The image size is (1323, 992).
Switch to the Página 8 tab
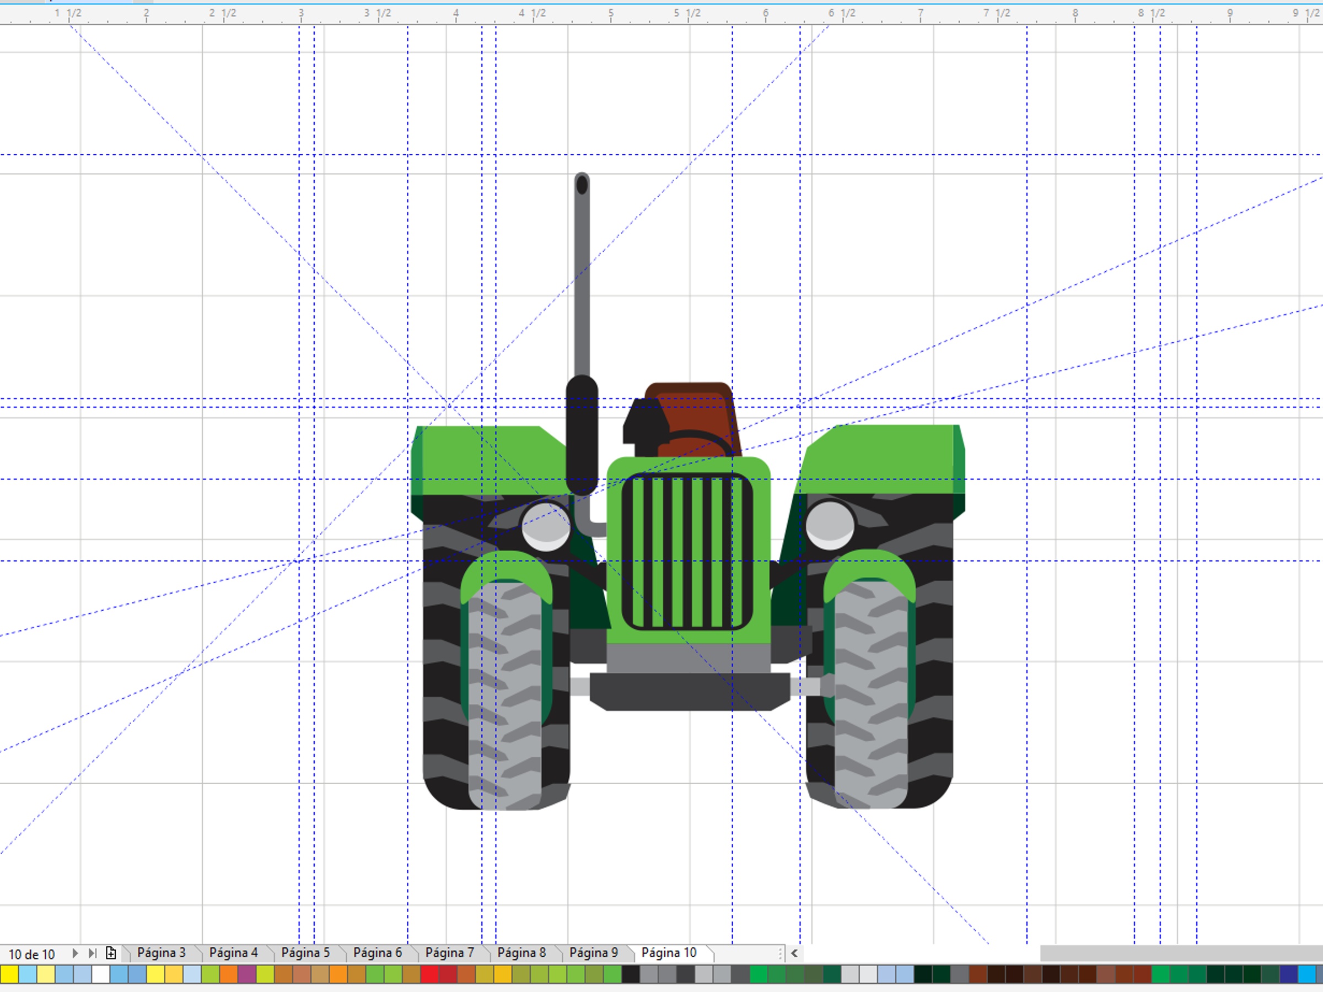pos(521,952)
